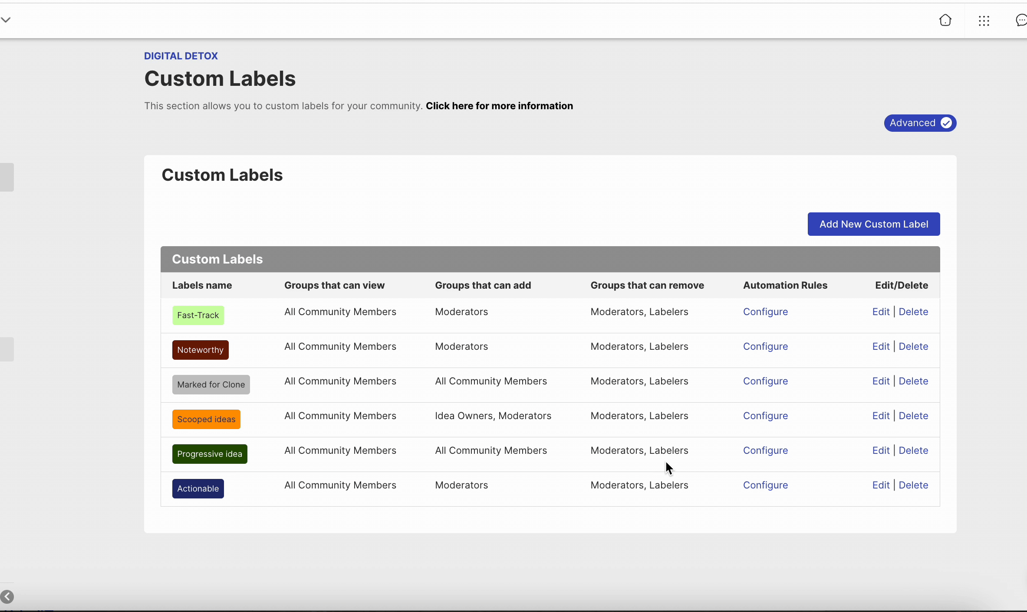Image resolution: width=1027 pixels, height=612 pixels.
Task: Edit the Marked for Clone label
Action: pos(881,381)
